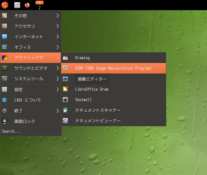Click the image viewer icon below GIMP
The height and width of the screenshot is (175, 207).
click(65, 79)
